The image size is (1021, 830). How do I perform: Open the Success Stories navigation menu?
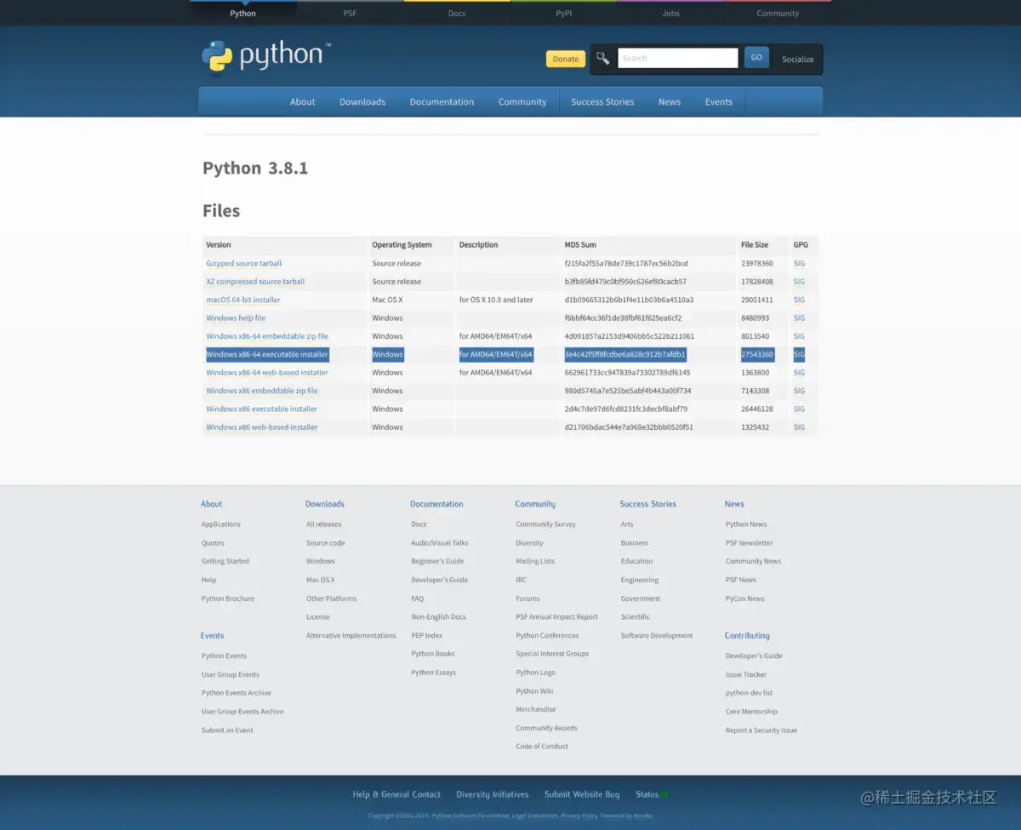pos(602,101)
